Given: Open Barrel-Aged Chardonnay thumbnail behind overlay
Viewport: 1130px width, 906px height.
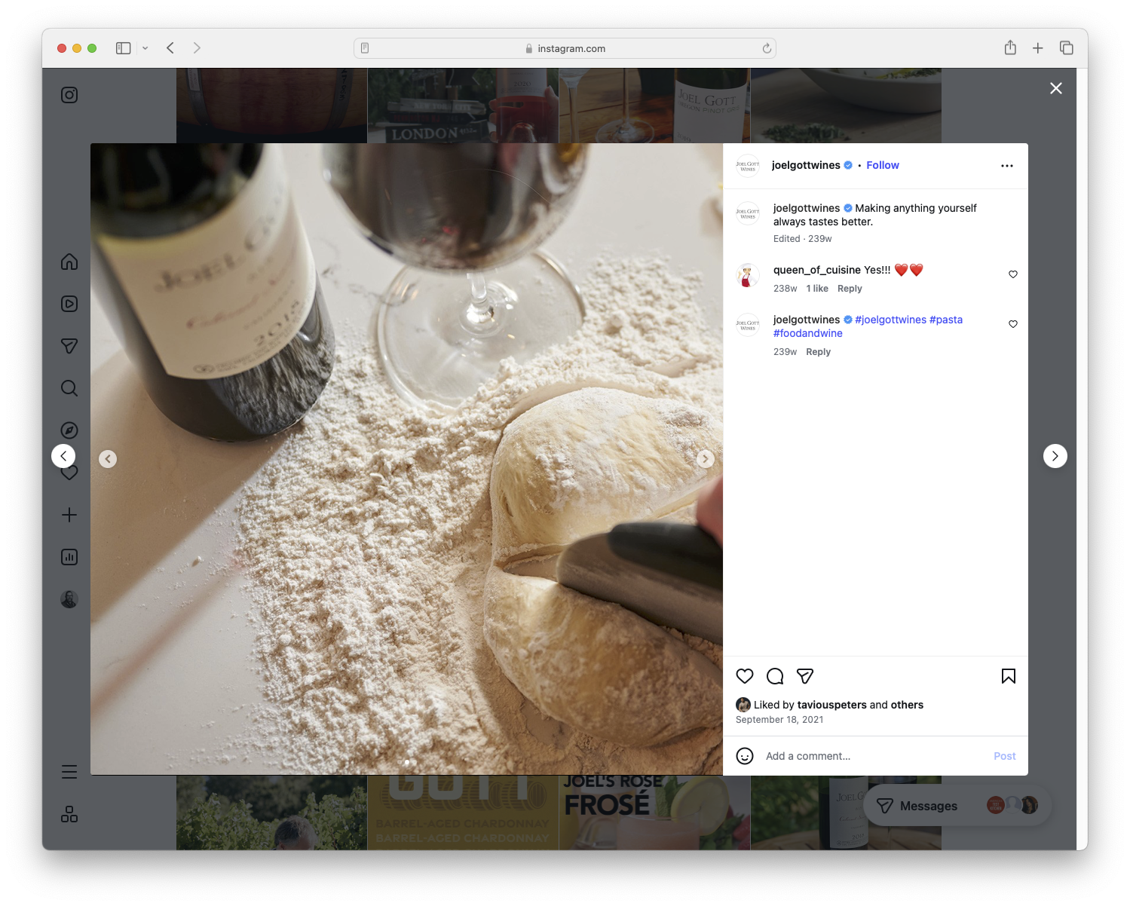Looking at the screenshot, I should coord(463,813).
